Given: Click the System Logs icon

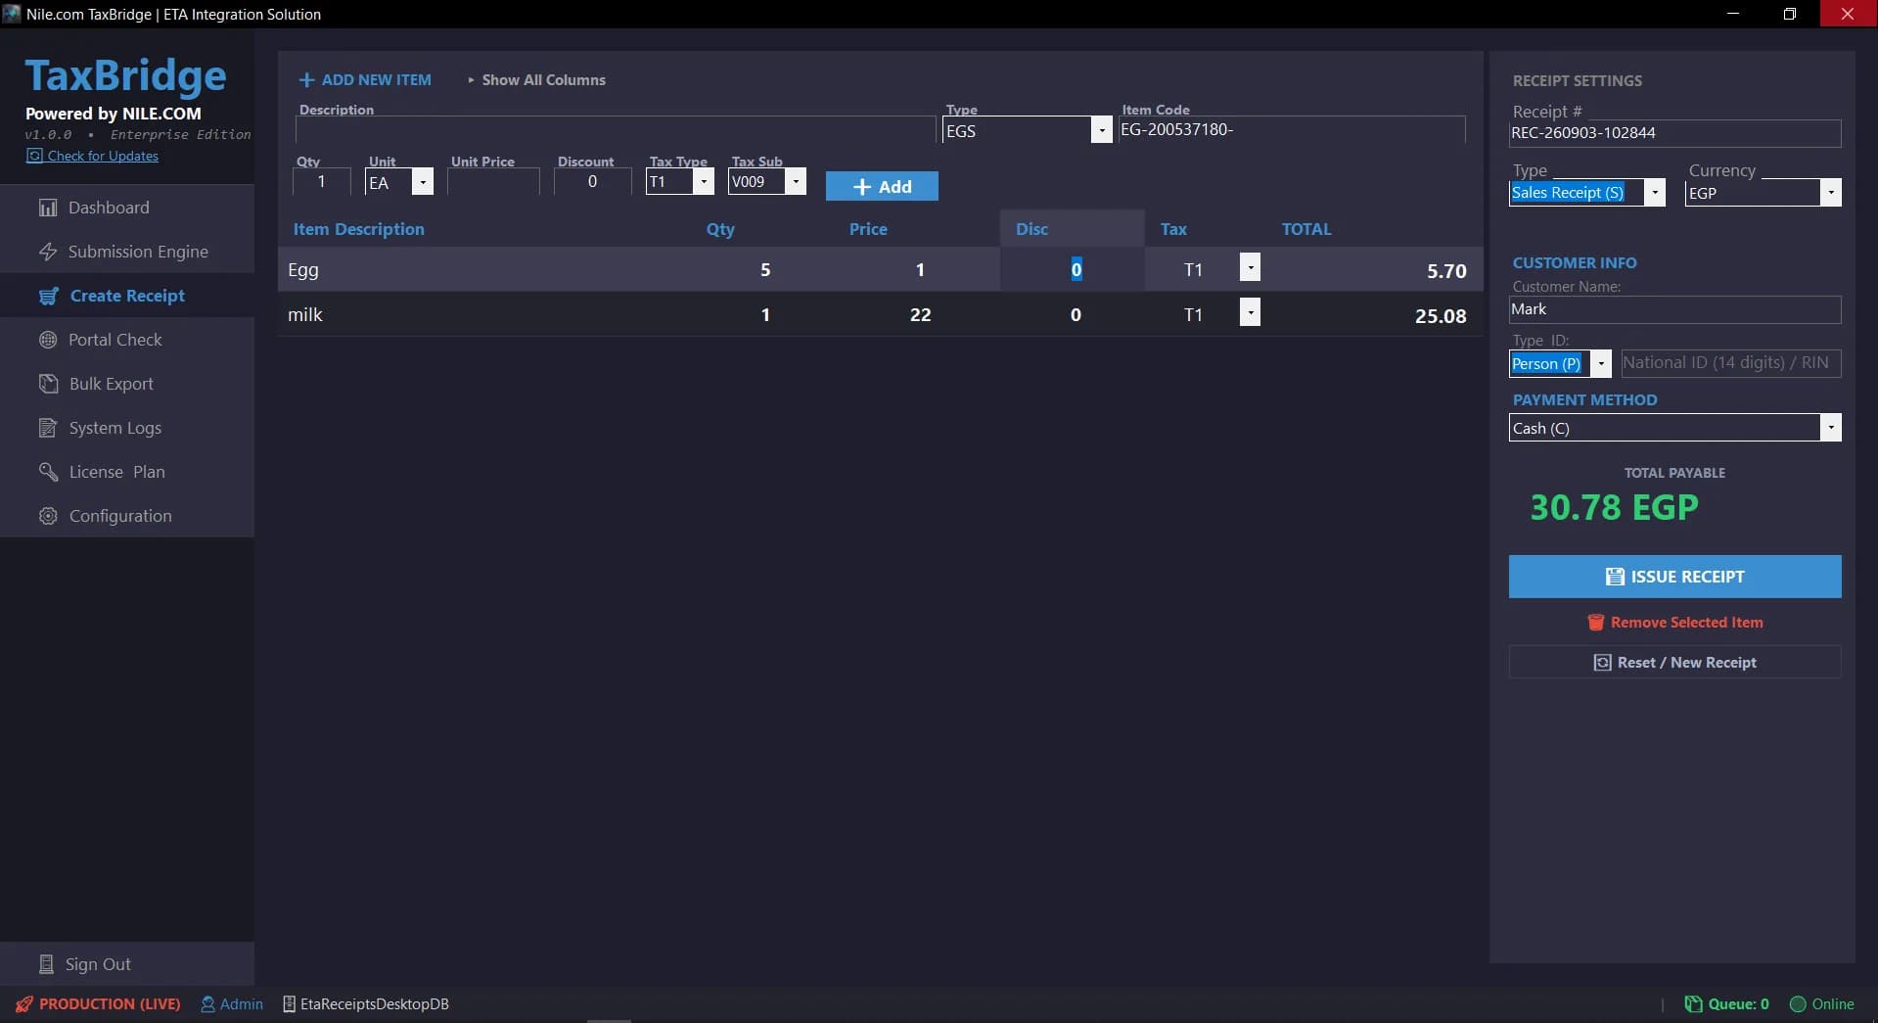Looking at the screenshot, I should [47, 428].
